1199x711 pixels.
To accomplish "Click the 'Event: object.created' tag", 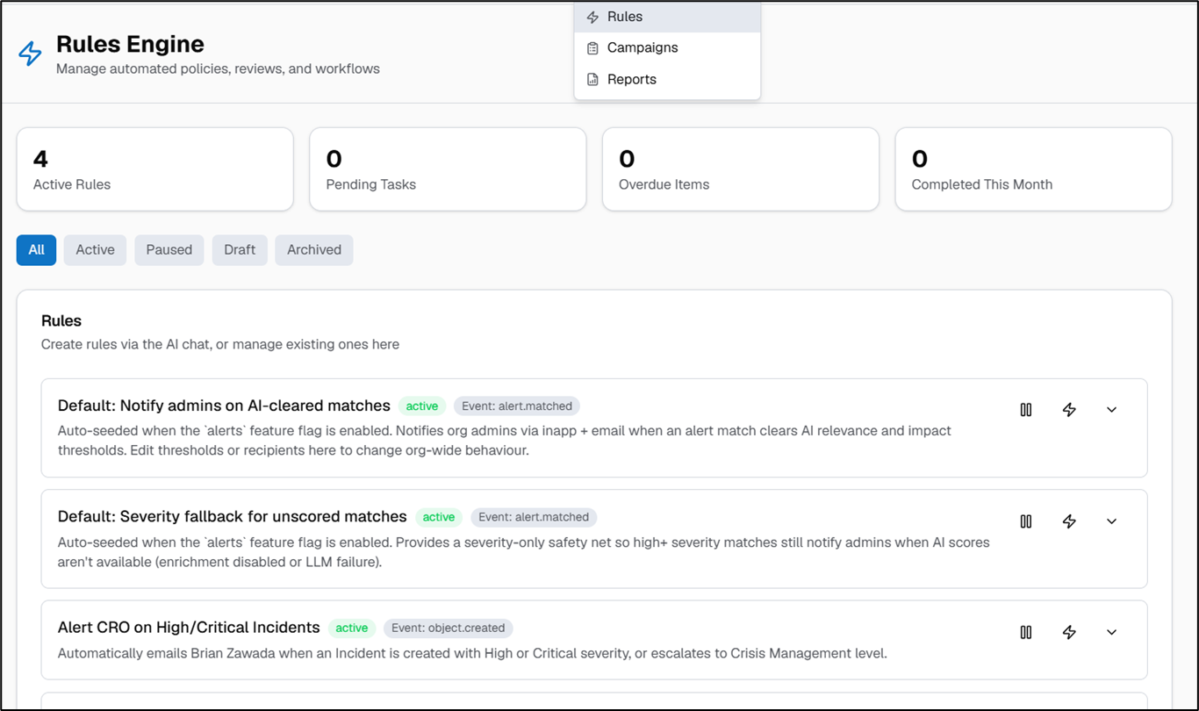I will (x=449, y=628).
